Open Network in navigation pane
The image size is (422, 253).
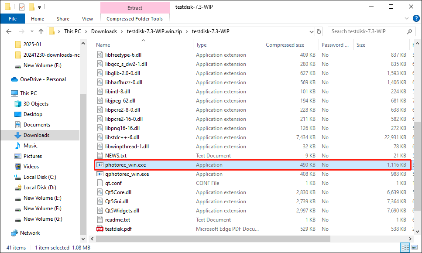[x=25, y=233]
